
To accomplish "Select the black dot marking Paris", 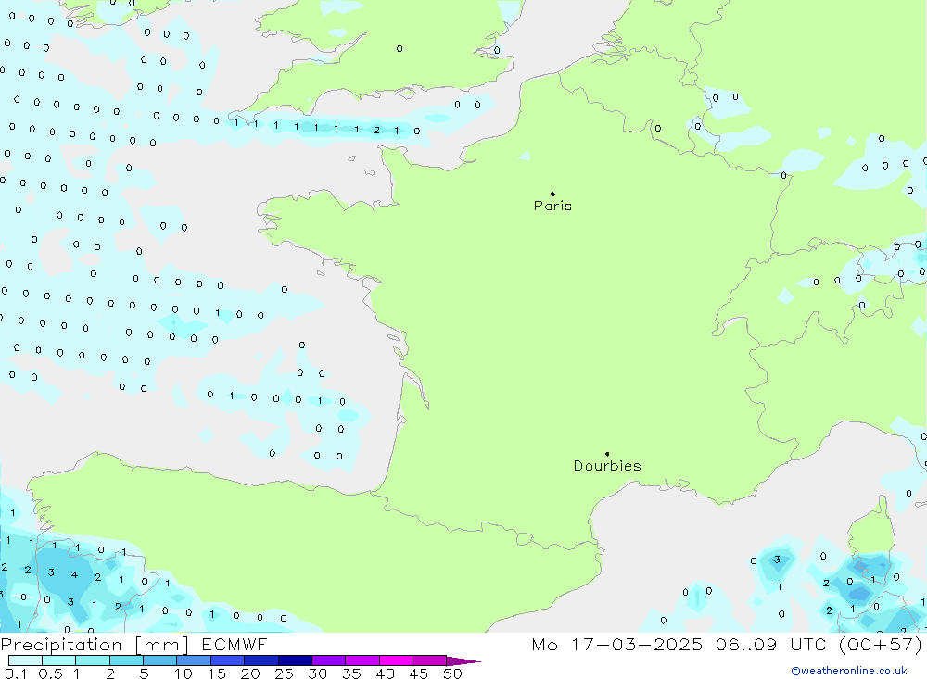I will coord(552,194).
